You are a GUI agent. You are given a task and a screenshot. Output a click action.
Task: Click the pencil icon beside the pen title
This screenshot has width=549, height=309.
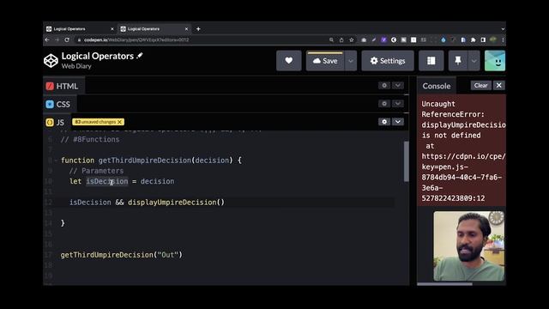pyautogui.click(x=140, y=56)
